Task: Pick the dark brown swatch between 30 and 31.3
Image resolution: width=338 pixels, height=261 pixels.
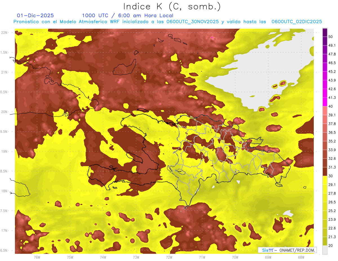Action: tap(325, 172)
